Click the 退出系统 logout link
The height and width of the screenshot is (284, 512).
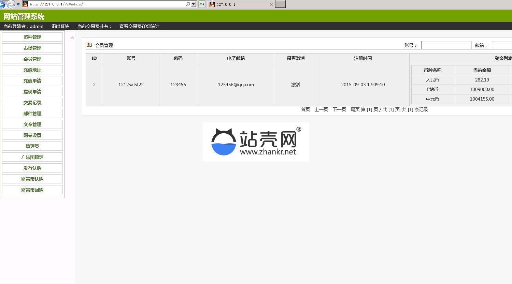(60, 26)
